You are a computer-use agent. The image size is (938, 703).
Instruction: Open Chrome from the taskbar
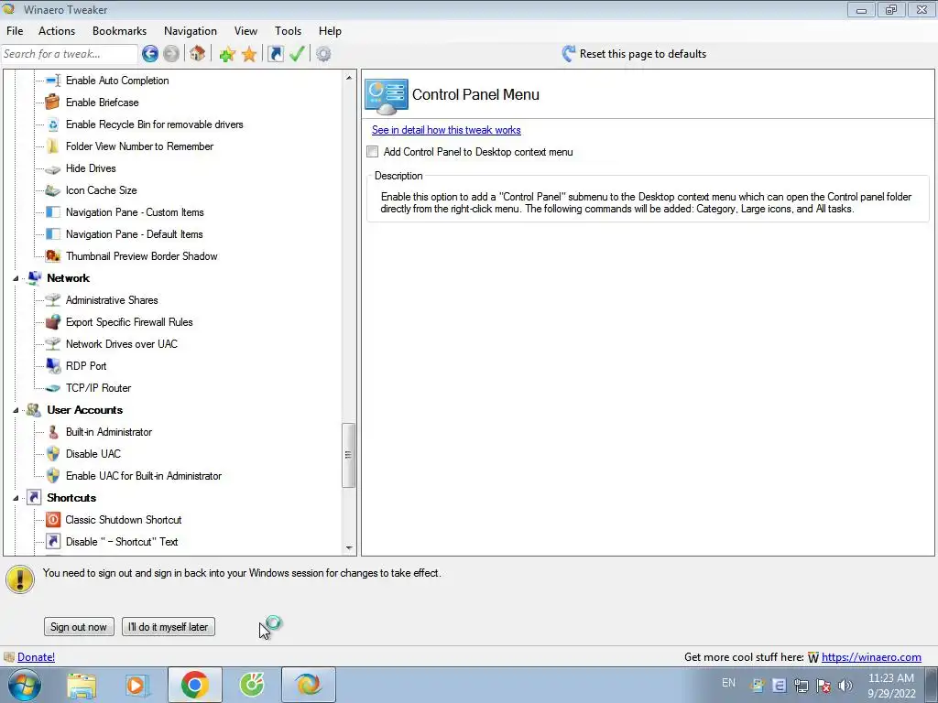coord(195,685)
